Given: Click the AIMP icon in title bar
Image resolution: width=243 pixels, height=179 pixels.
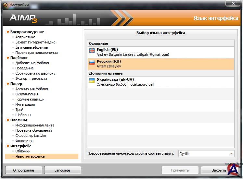Looking at the screenshot, I should point(5,5).
